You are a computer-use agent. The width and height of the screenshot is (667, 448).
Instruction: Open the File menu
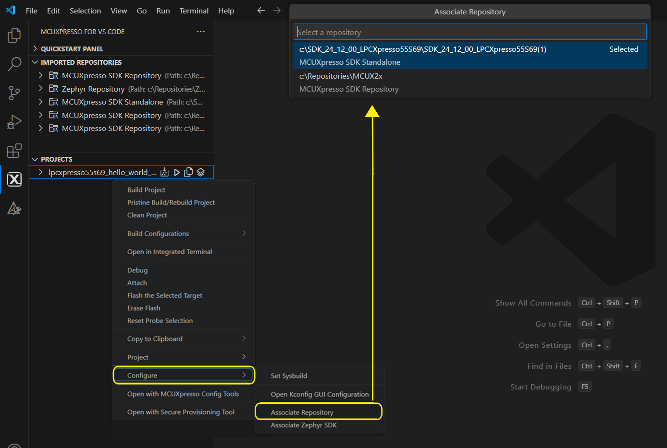click(x=32, y=11)
